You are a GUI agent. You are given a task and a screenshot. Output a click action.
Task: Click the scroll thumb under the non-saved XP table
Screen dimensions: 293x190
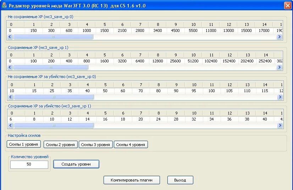[x=53, y=37]
